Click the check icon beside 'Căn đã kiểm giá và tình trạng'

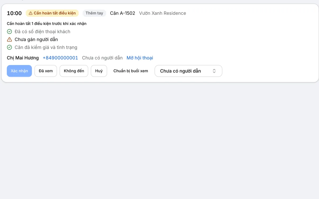9,47
